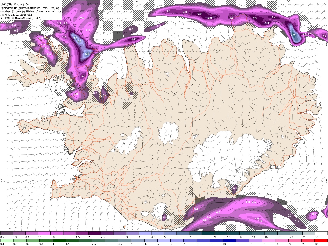Image resolution: width=328 pixels, height=246 pixels.
Task: Click the dark teal swatch between 8 and 9 on the snow scale
Action: 208,233
